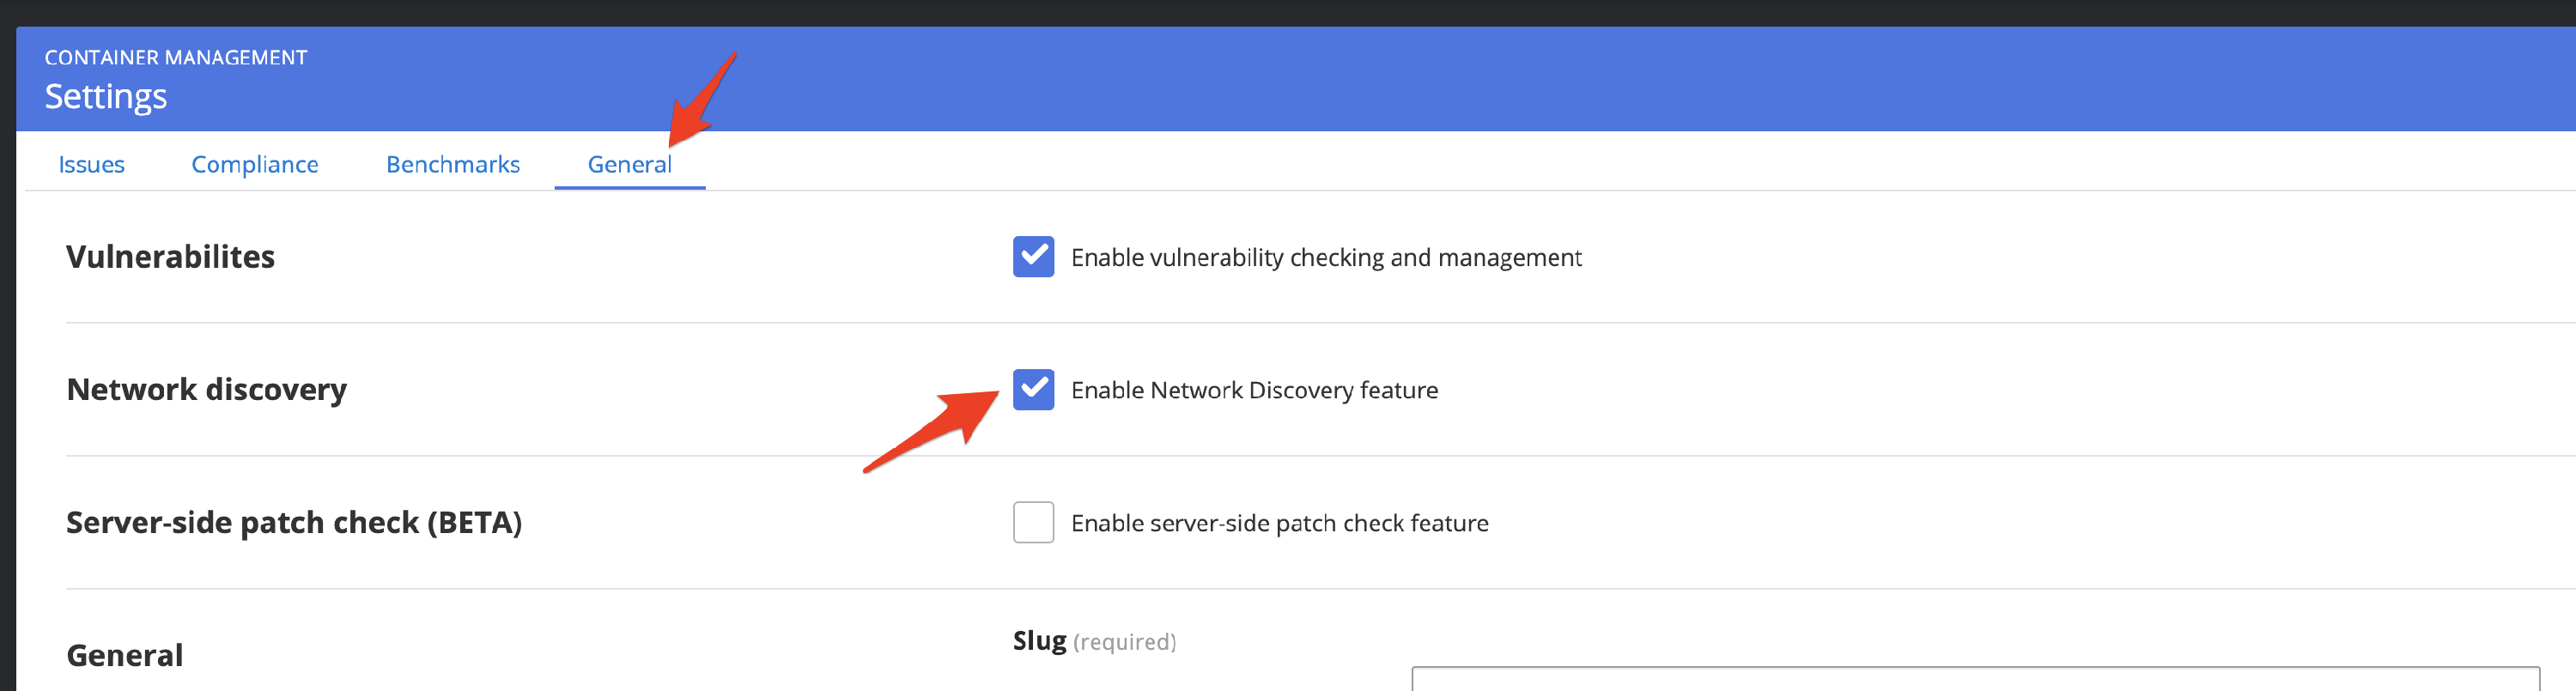
Task: Disable the Network Discovery feature checkbox
Action: (1033, 390)
